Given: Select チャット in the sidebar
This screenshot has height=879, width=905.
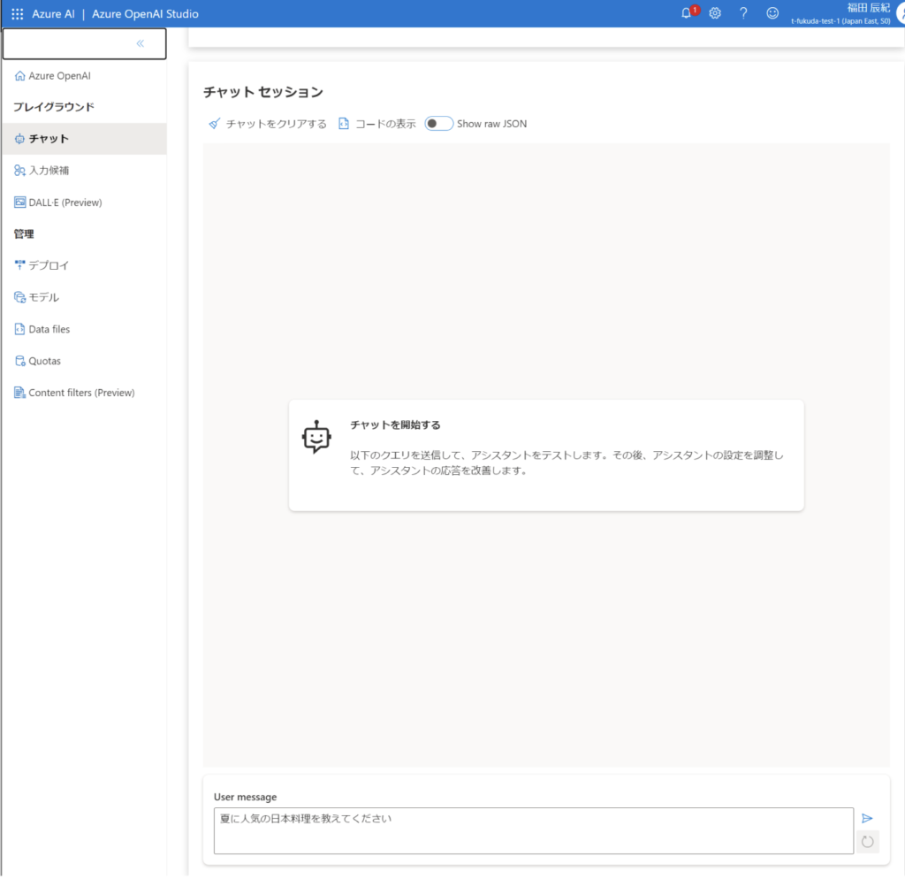Looking at the screenshot, I should [x=49, y=139].
